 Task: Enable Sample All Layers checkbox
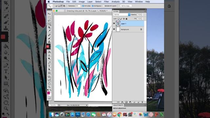click(x=104, y=6)
